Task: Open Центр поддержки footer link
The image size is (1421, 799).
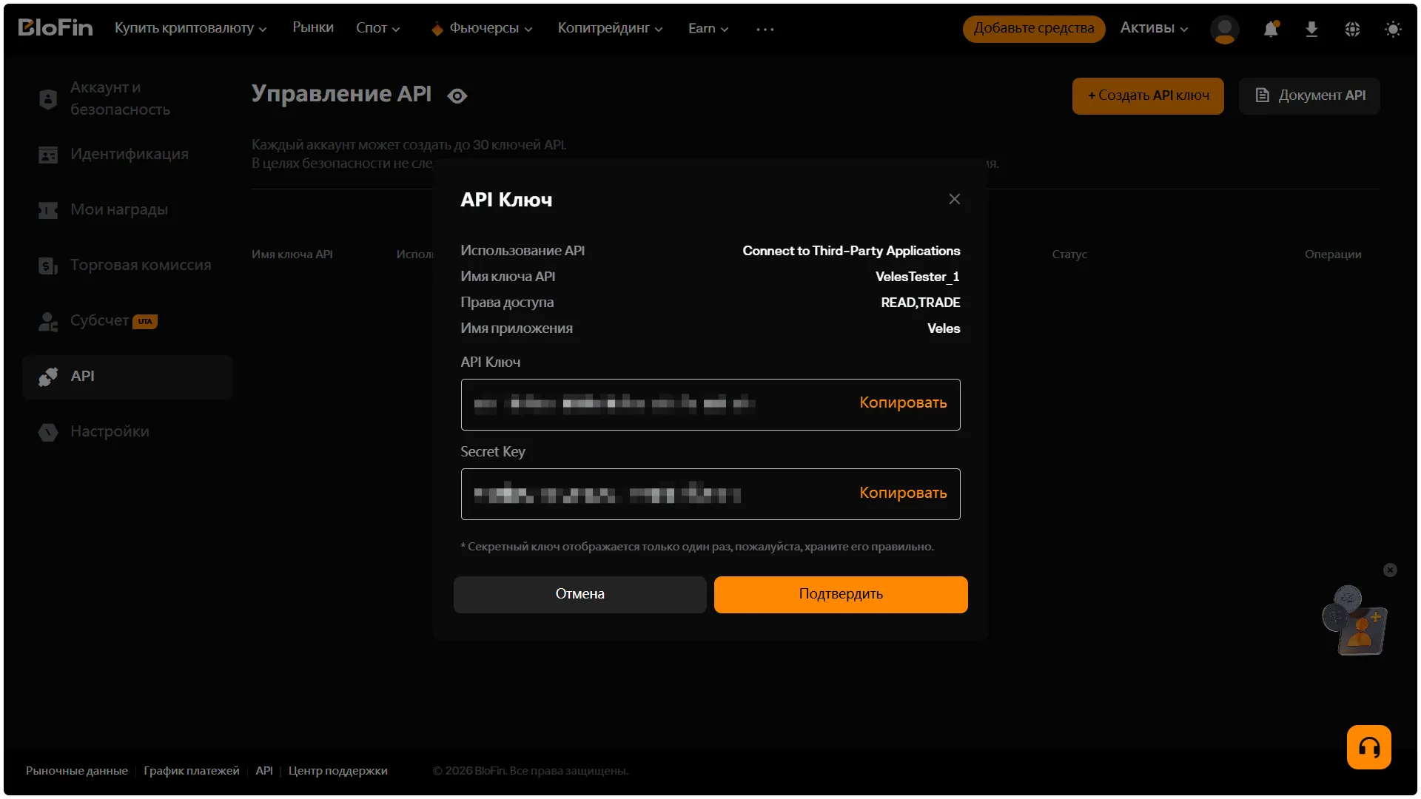Action: click(x=338, y=771)
